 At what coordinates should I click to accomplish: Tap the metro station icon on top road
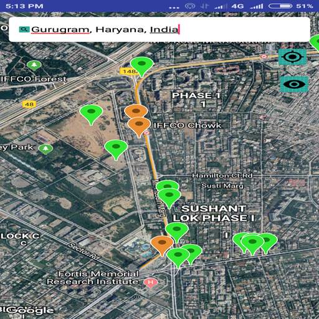[264, 57]
